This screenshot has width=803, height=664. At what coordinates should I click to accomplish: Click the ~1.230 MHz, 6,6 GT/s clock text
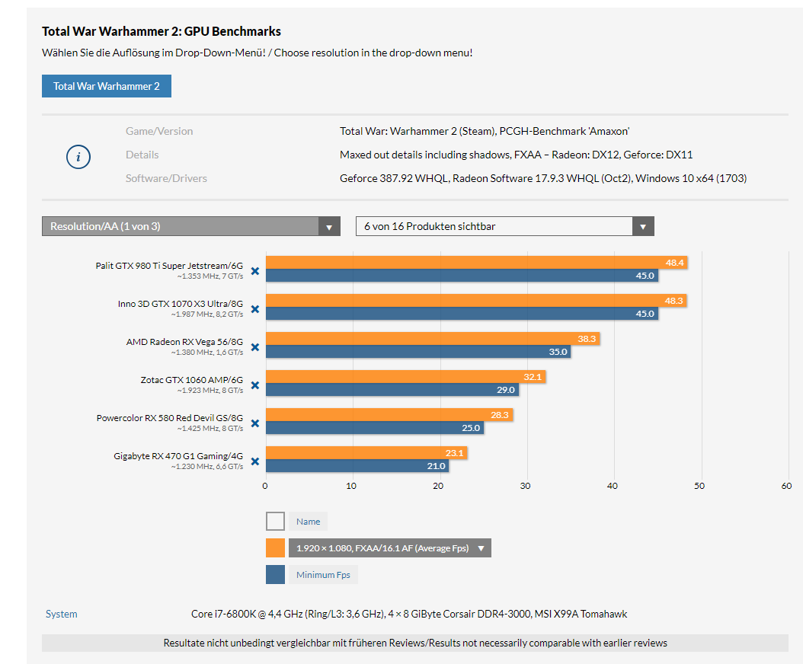207,466
